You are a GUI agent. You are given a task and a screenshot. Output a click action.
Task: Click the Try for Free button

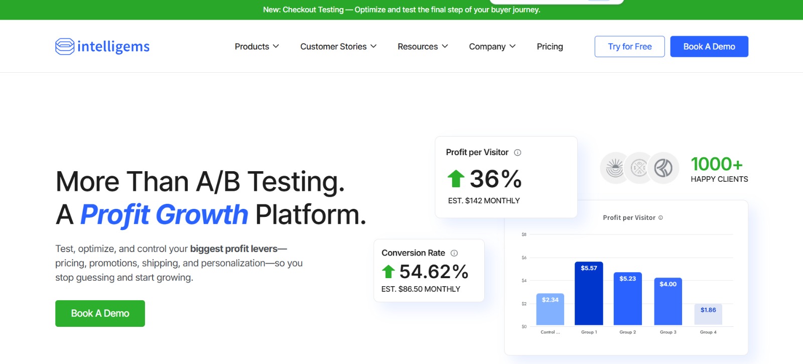(630, 47)
